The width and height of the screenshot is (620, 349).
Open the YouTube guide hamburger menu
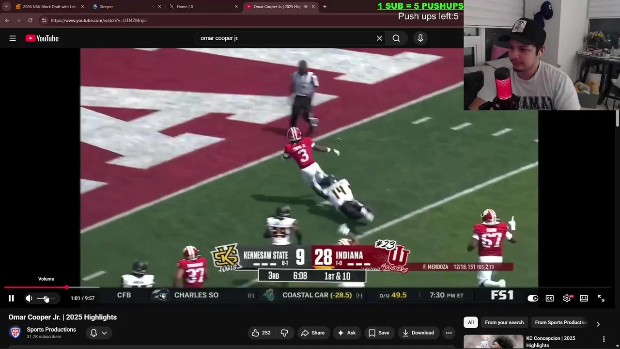point(13,38)
